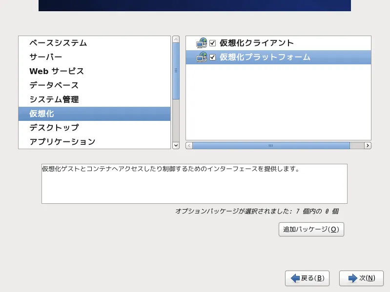Click the category list scroll-down arrow

tap(176, 145)
